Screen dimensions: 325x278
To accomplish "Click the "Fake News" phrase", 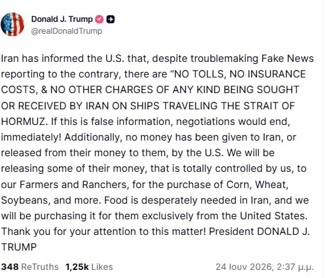I will (x=287, y=58).
